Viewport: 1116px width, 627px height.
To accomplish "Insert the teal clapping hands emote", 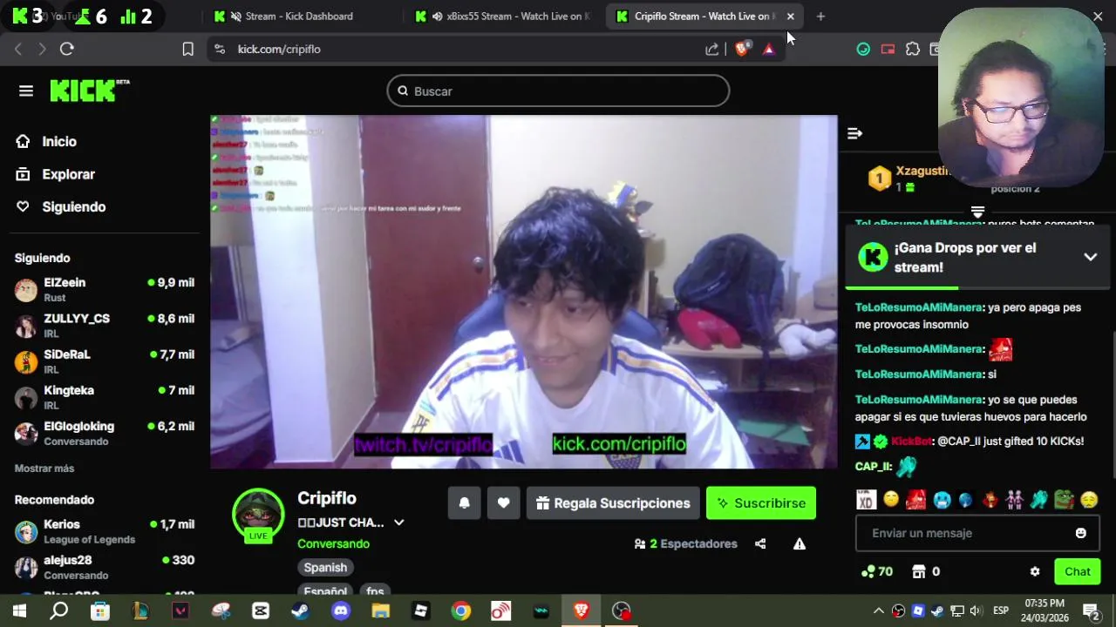I will (1038, 500).
